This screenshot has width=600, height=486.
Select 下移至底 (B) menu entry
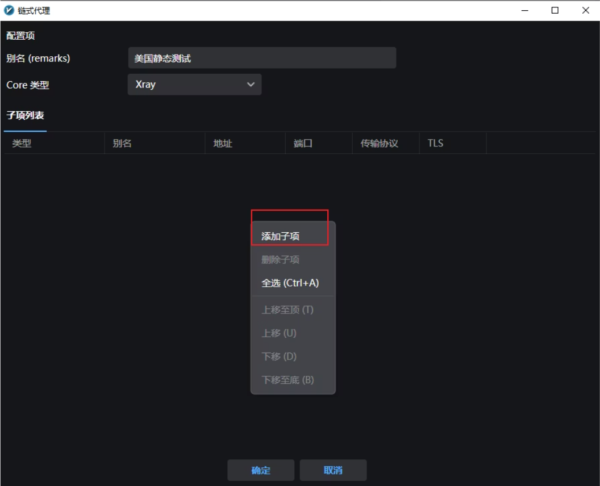287,380
